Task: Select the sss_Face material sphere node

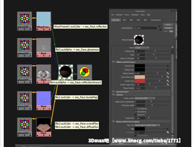Action: 66,72
